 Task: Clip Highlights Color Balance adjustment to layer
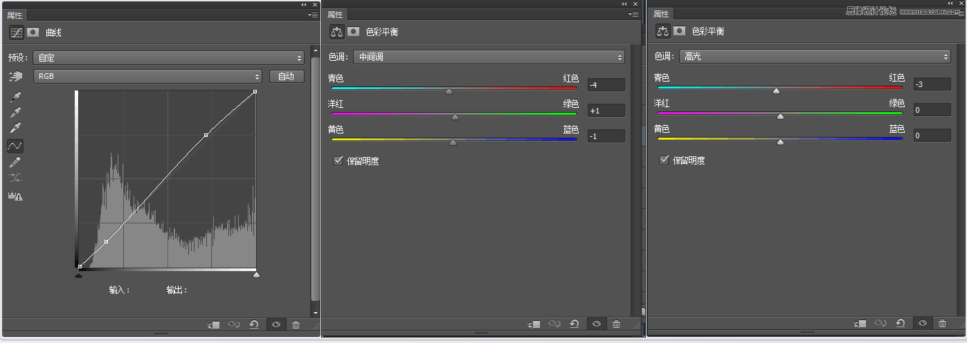[860, 323]
